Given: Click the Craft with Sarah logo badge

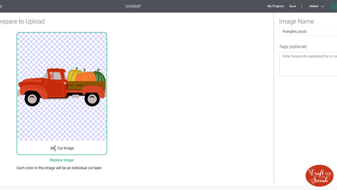Looking at the screenshot, I should point(319,175).
